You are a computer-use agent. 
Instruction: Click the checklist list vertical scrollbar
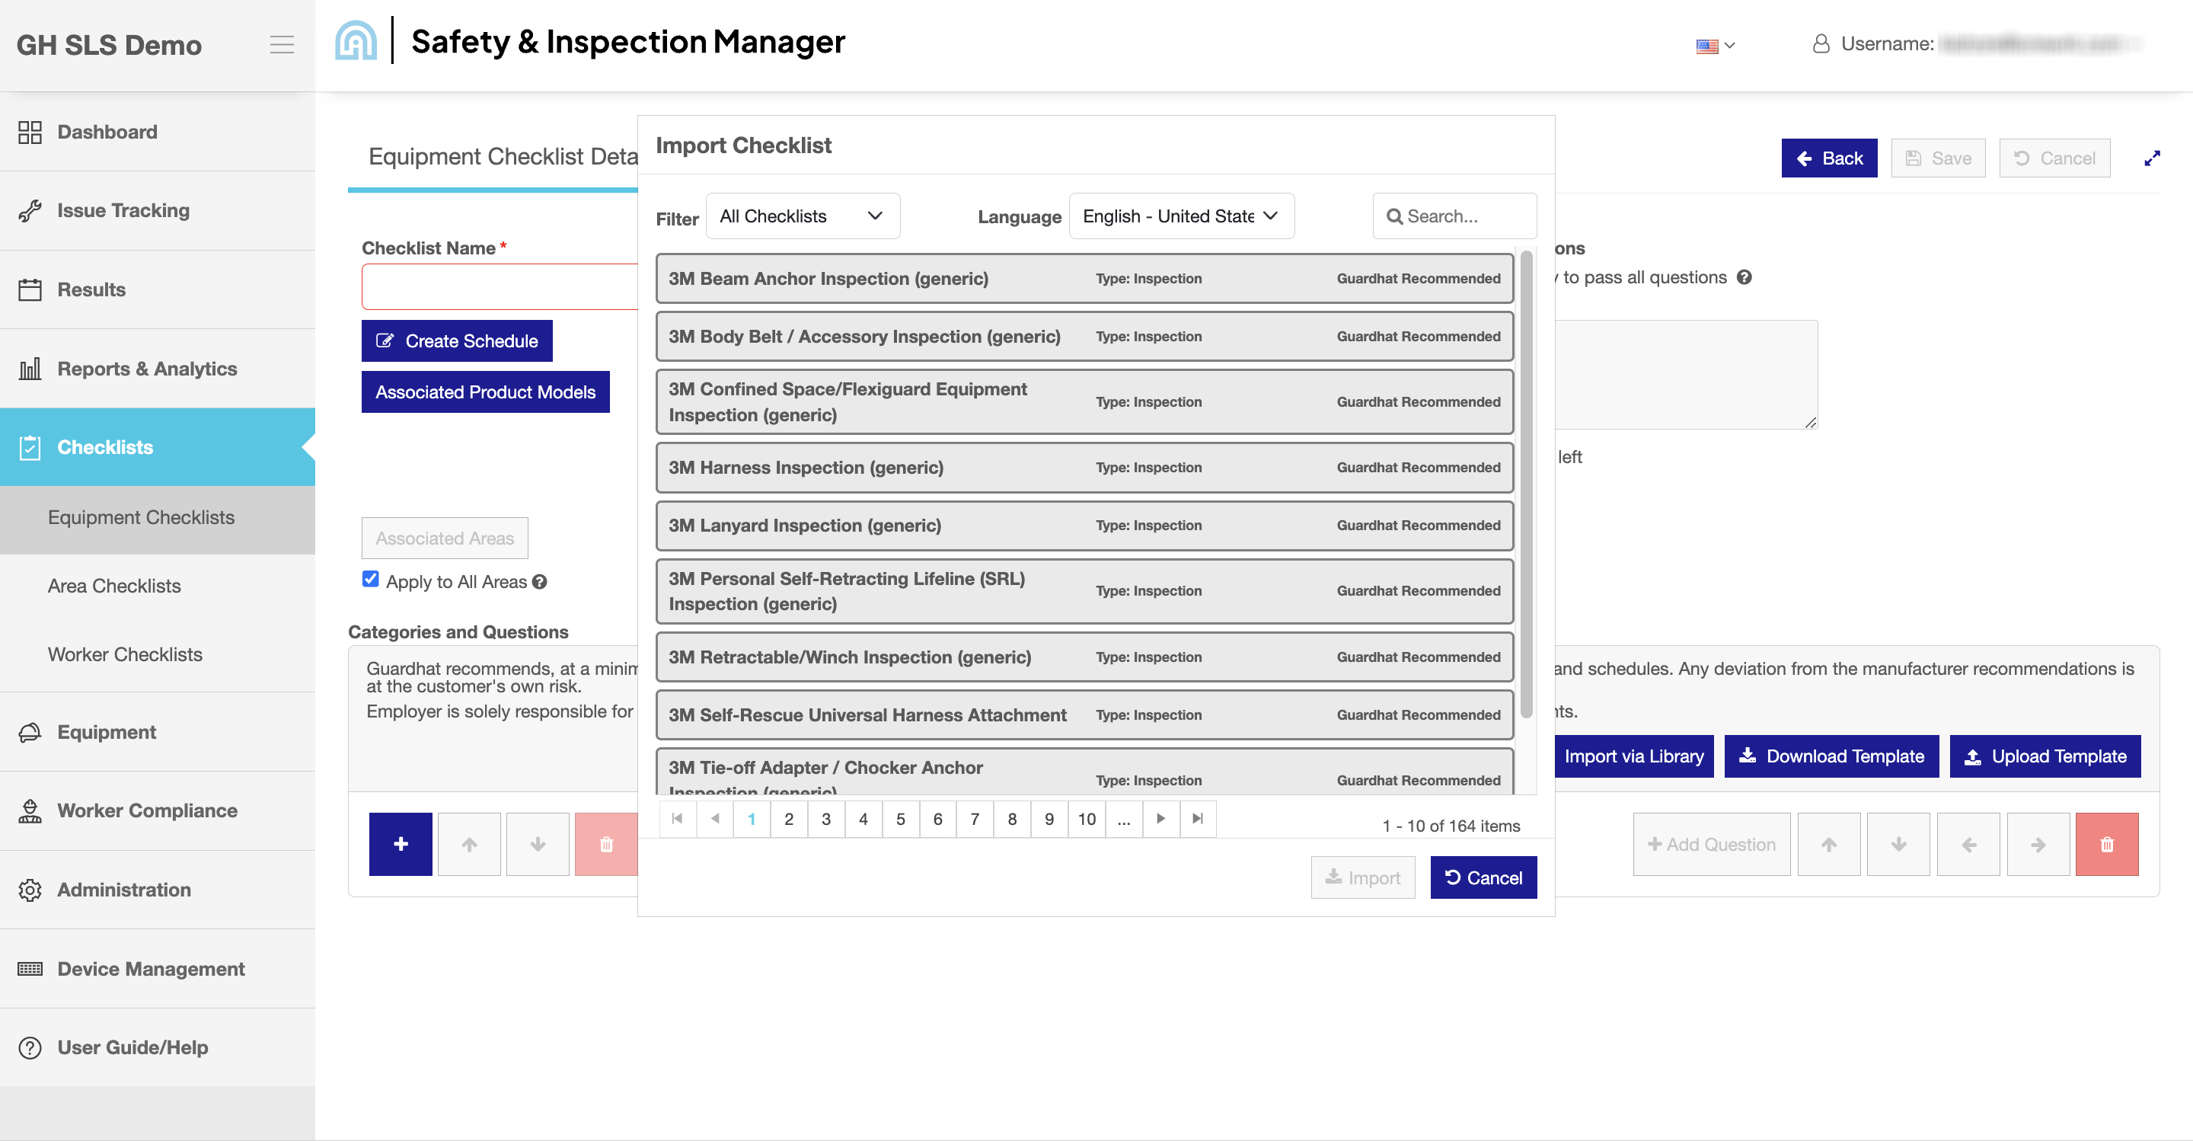point(1525,485)
